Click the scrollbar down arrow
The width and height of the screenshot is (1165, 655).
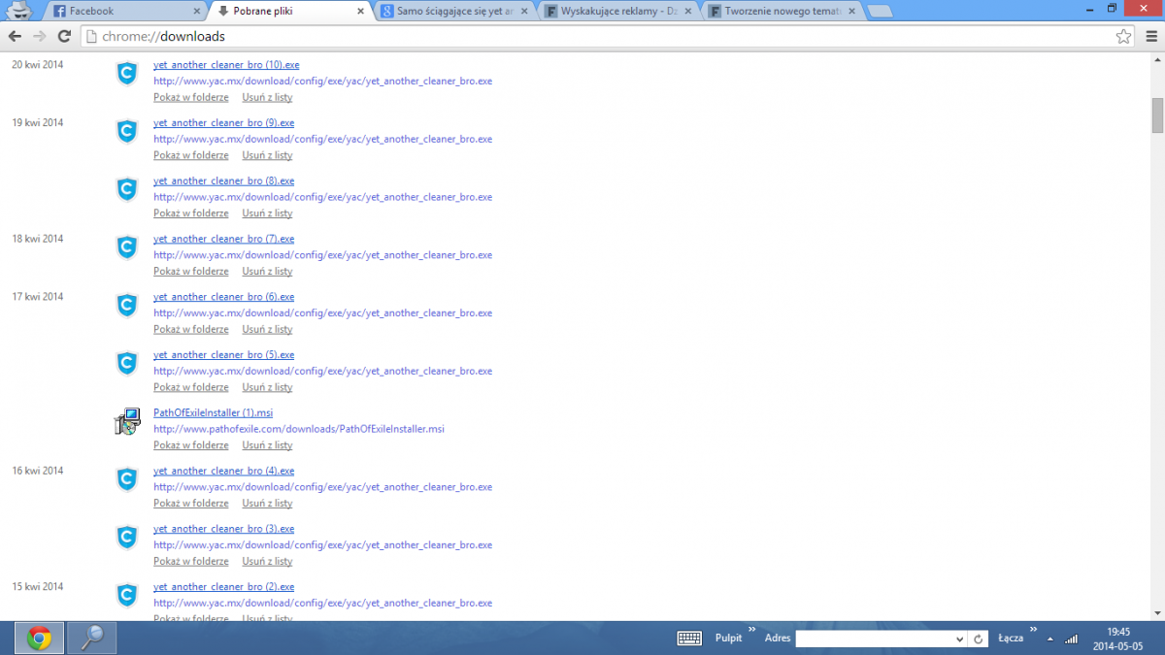tap(1157, 612)
